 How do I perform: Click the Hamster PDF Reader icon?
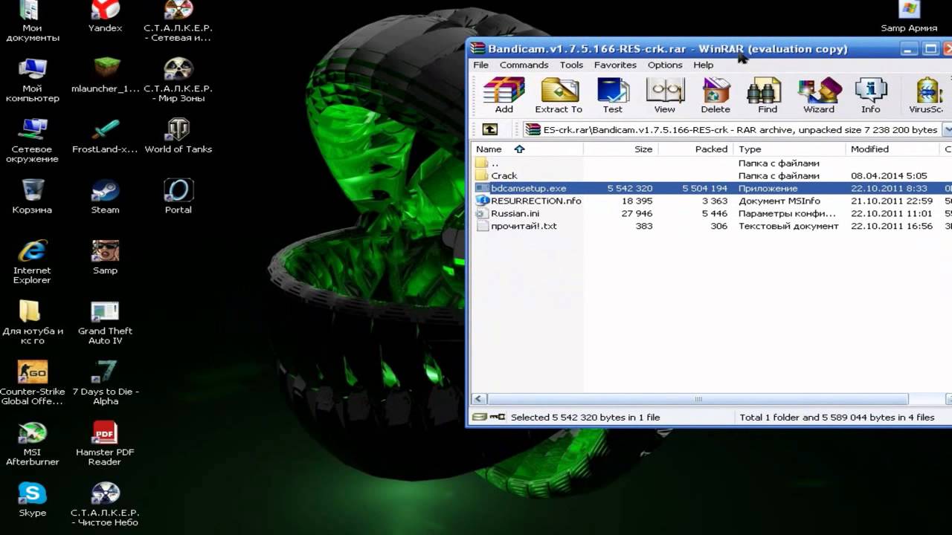105,444
